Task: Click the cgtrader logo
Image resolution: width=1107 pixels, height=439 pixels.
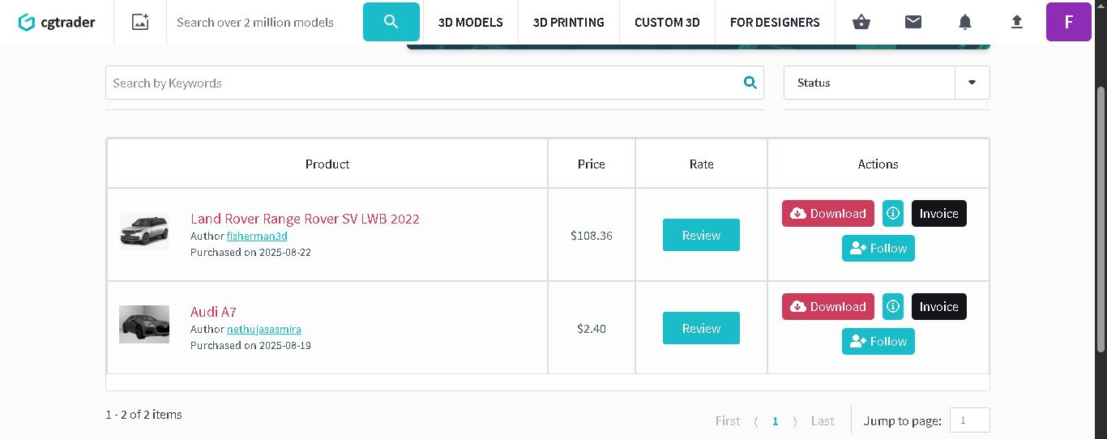Action: (57, 22)
